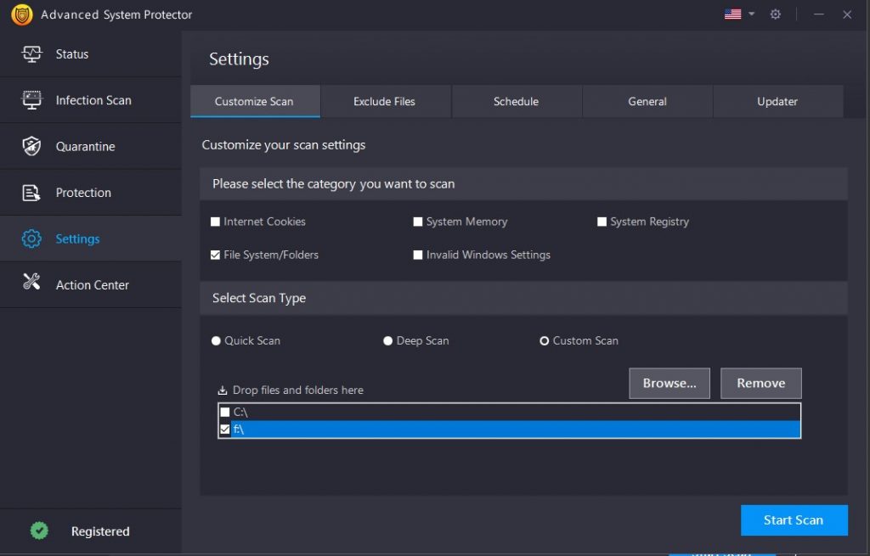The width and height of the screenshot is (870, 556).
Task: Enable the Internet Cookies checkbox
Action: point(215,221)
